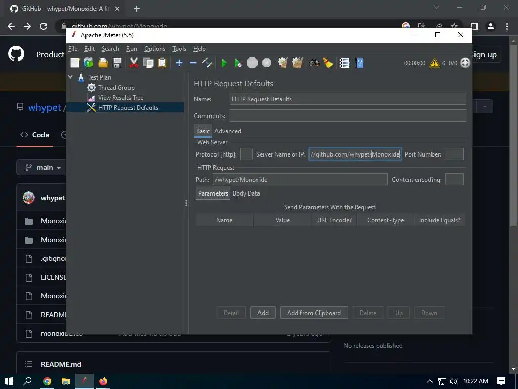This screenshot has height=389, width=518.
Task: Open Chrome three-dot menu
Action: (x=507, y=26)
